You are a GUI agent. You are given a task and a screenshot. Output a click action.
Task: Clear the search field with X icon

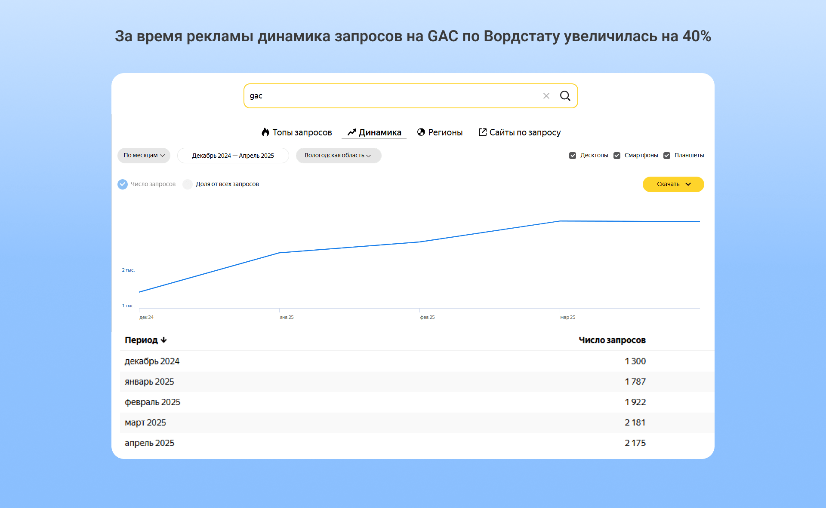click(546, 96)
